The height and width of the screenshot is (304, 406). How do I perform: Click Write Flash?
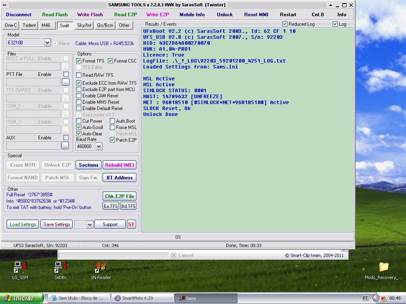90,15
